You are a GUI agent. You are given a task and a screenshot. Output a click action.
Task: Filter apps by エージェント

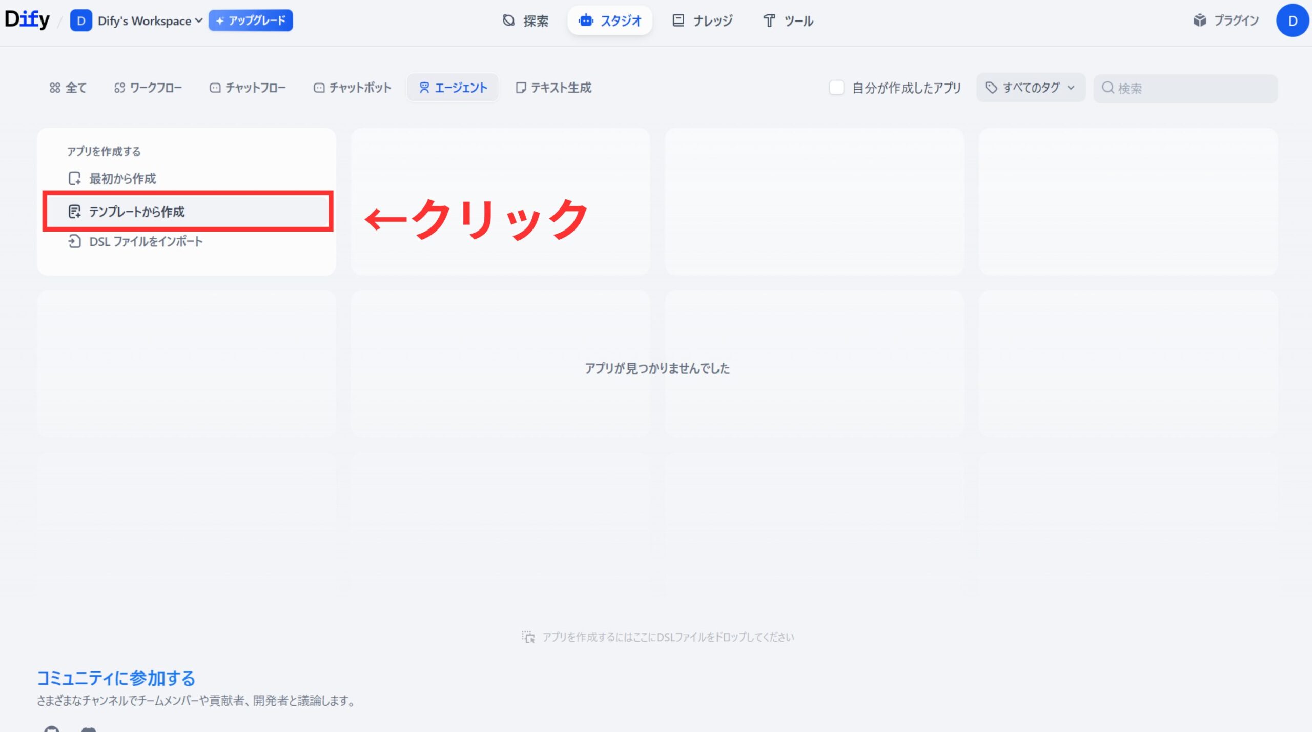point(453,88)
